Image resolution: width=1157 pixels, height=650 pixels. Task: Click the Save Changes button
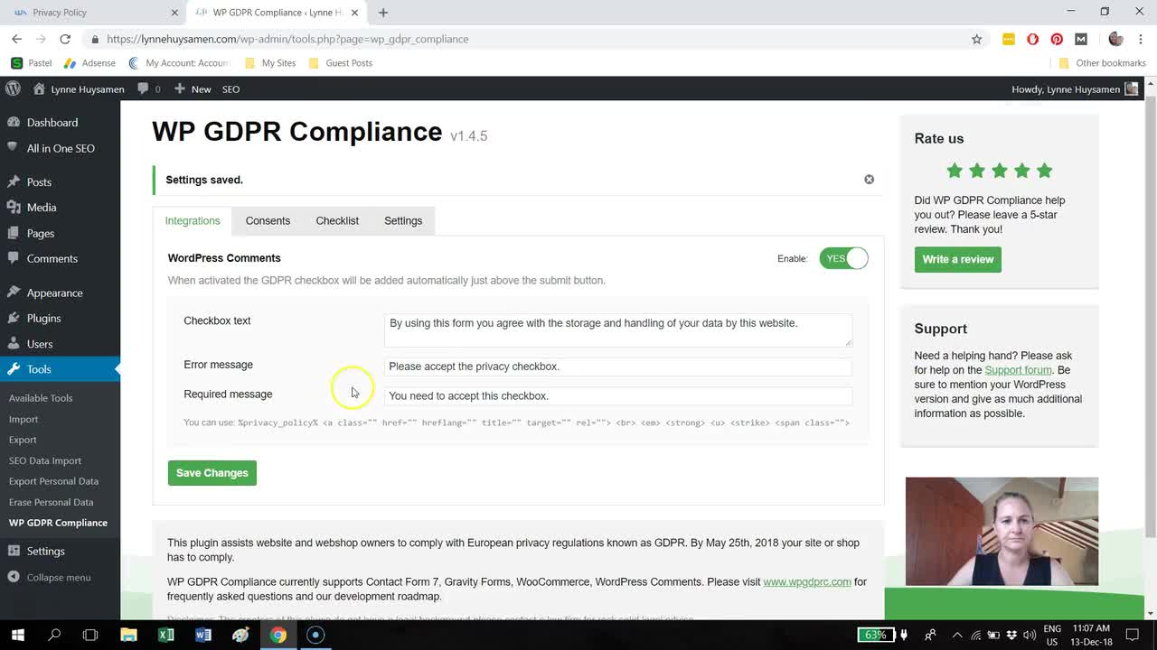212,473
